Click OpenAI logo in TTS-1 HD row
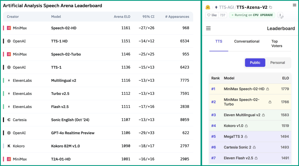This screenshot has width=299, height=166. point(9,41)
